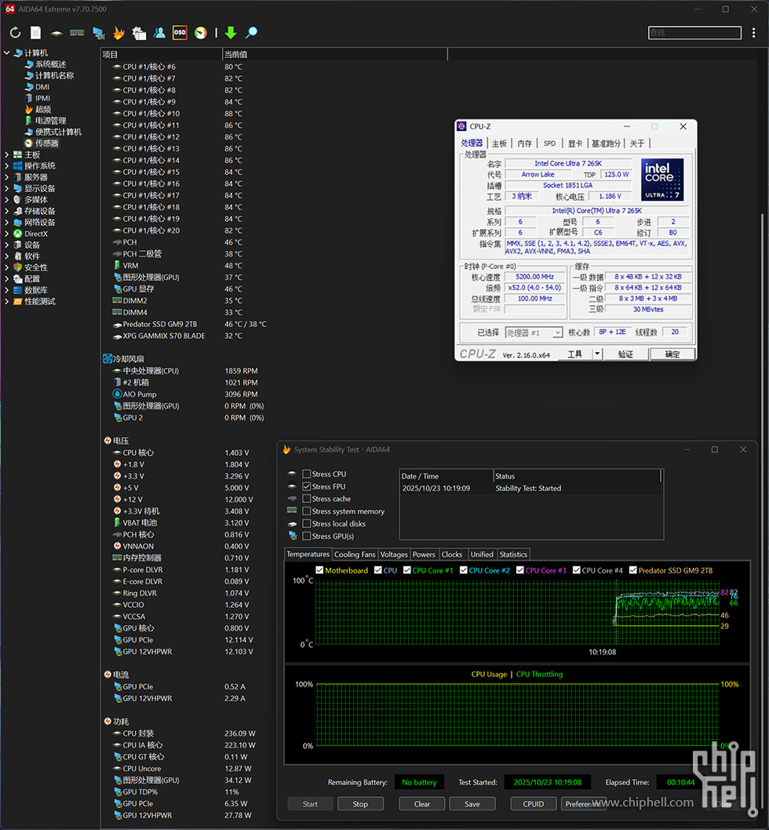Click the search input field in toolbar
Image resolution: width=769 pixels, height=830 pixels.
coord(694,33)
